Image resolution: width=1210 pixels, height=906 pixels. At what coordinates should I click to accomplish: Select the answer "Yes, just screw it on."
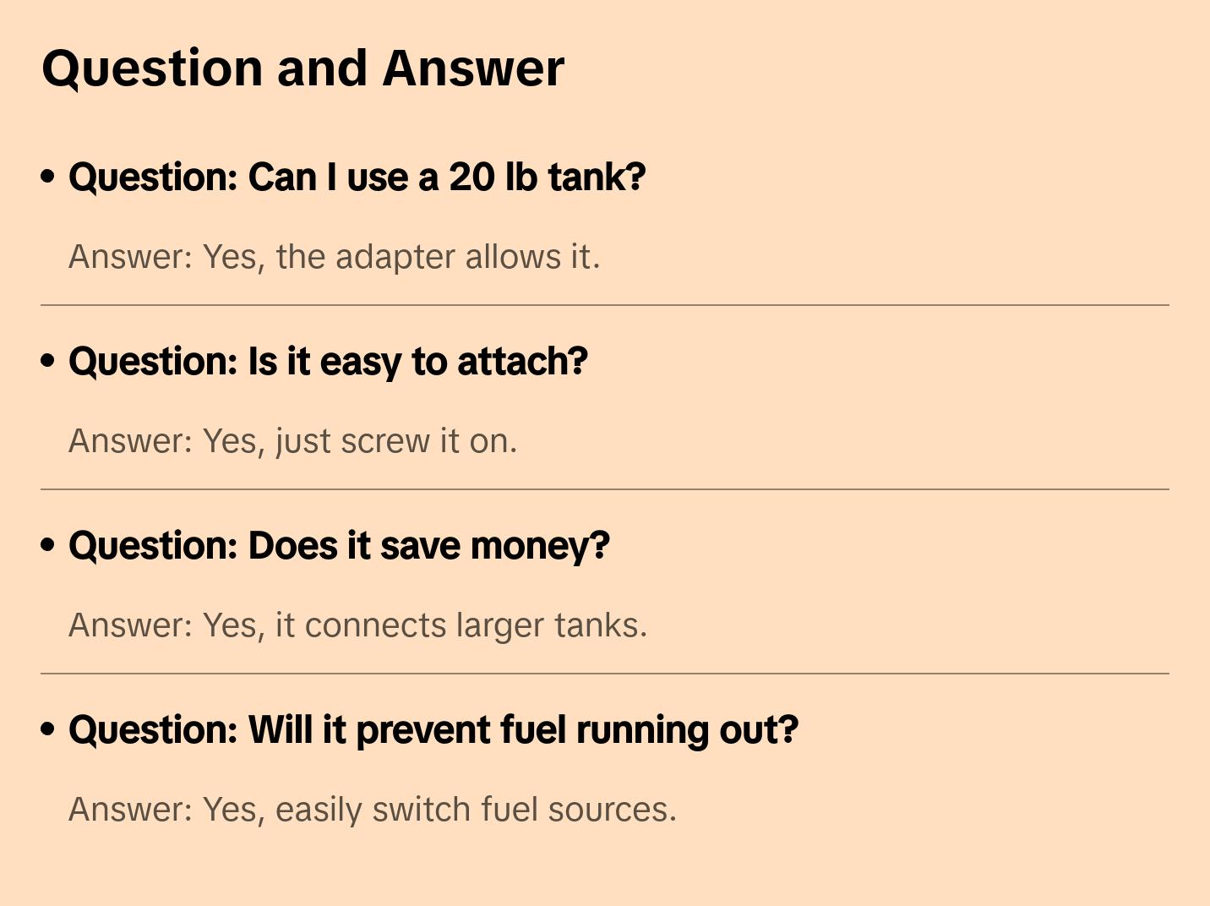292,441
